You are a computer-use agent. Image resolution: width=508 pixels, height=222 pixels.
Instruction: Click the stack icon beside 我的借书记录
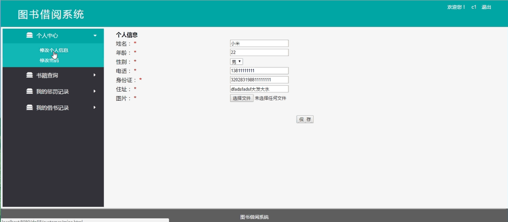pos(30,108)
